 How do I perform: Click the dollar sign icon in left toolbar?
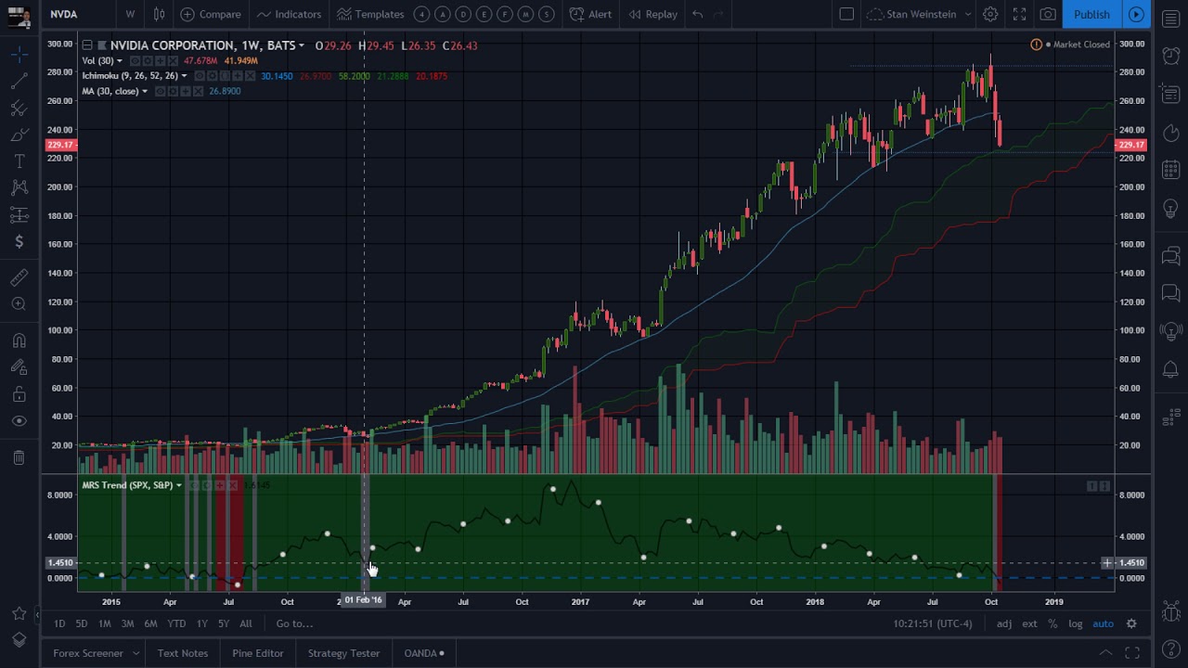point(19,242)
